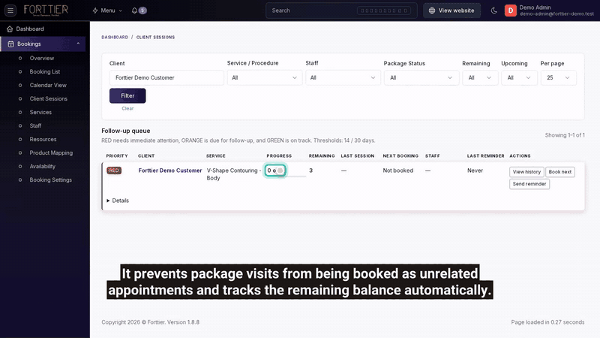This screenshot has width=600, height=338.
Task: Click the REMAINING column header
Action: (x=322, y=156)
